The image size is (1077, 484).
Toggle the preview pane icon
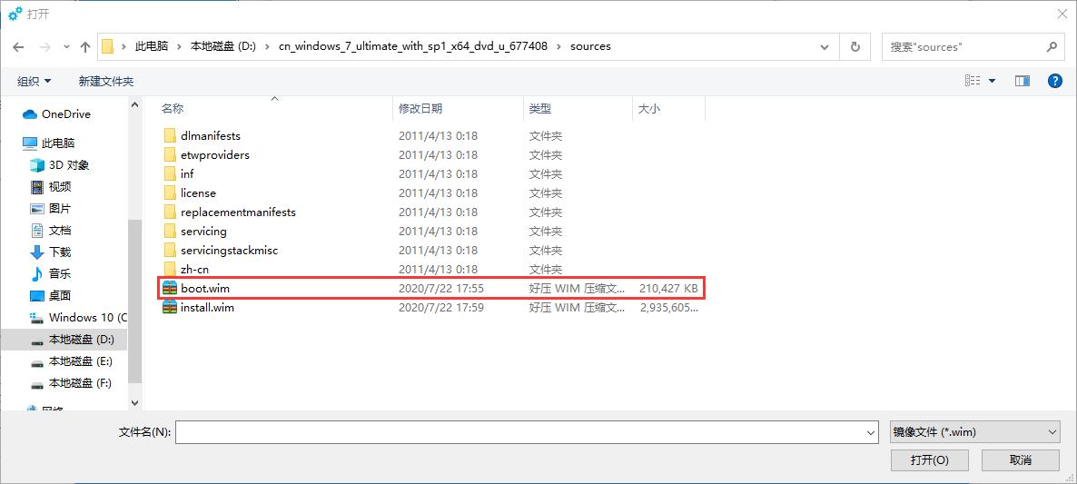tap(1022, 81)
